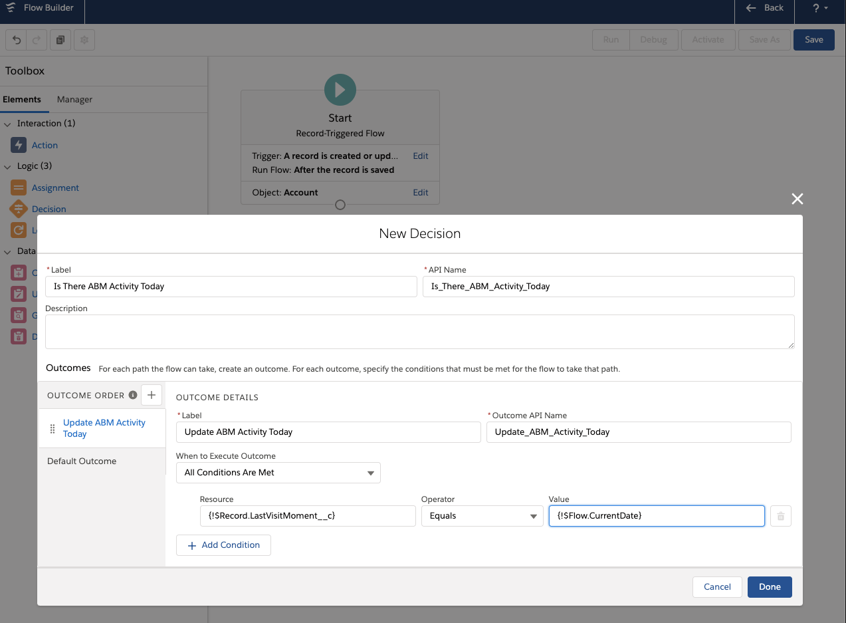Click the Assignment link in Toolbox

point(55,188)
